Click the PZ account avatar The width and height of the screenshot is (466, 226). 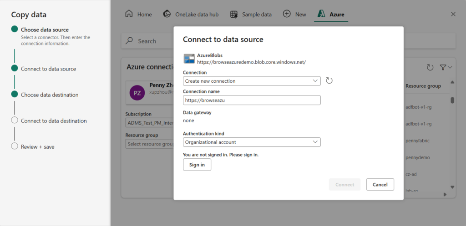point(137,93)
